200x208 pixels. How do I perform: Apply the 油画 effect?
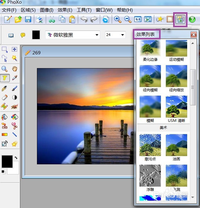click(x=176, y=145)
